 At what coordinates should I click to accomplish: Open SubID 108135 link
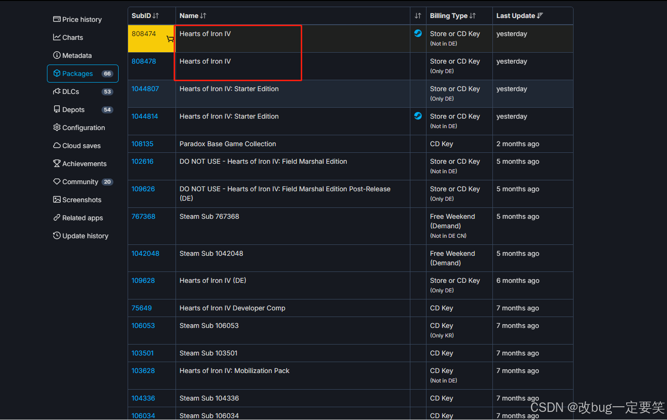(x=142, y=144)
